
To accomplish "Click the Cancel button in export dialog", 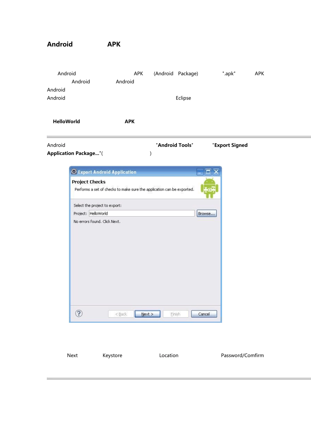I will (x=204, y=314).
